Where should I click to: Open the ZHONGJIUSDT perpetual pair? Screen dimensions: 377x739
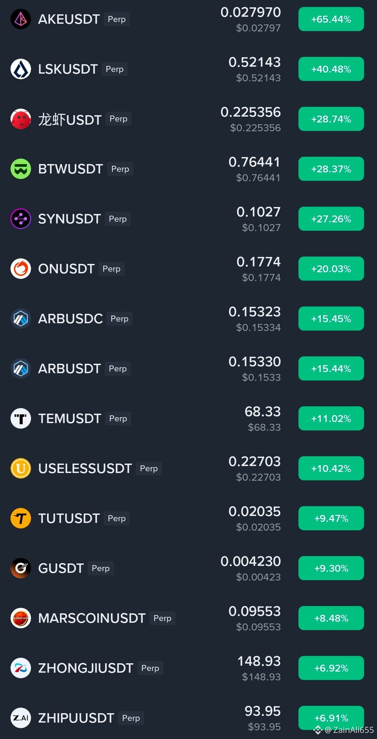coord(188,668)
